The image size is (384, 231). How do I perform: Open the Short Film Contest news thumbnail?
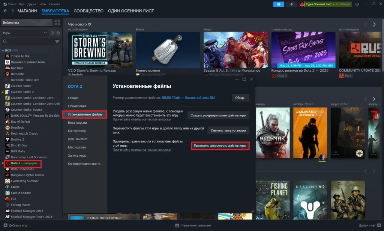[x=303, y=50]
